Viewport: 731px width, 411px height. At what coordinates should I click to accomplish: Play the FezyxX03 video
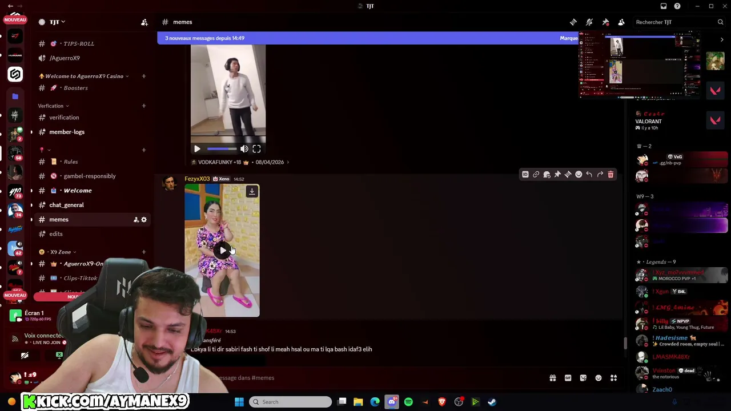click(x=223, y=251)
